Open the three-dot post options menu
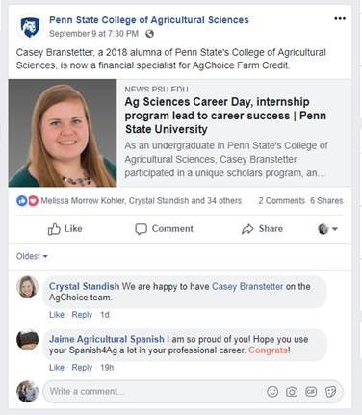Screen dimensions: 362x415 click(x=340, y=18)
